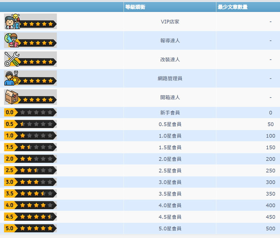Image resolution: width=280 pixels, height=238 pixels.
Task: Click the 開箱達人 cardboard box badge
Action: 30,97
